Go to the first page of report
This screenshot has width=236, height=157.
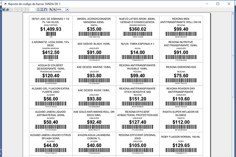[16, 9]
